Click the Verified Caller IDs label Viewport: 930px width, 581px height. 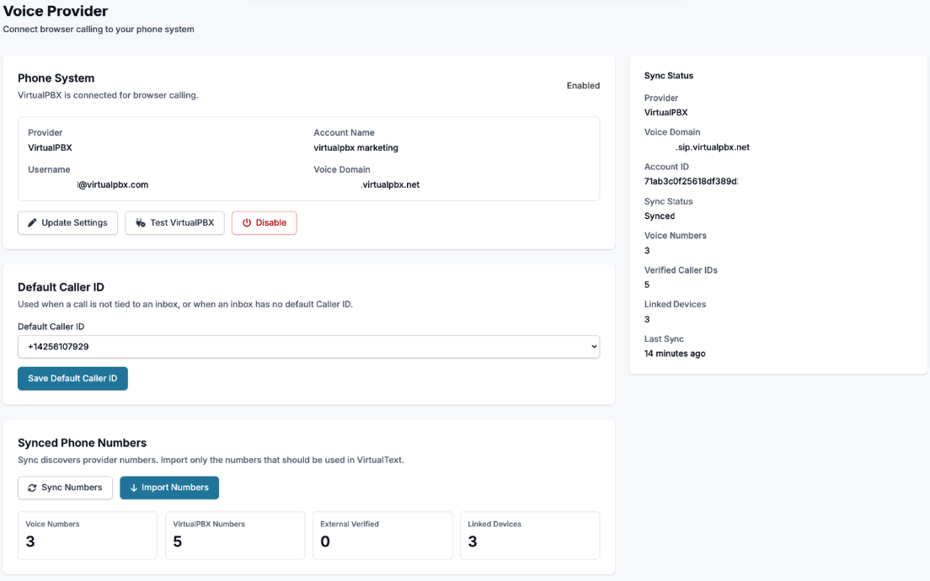[x=681, y=269]
